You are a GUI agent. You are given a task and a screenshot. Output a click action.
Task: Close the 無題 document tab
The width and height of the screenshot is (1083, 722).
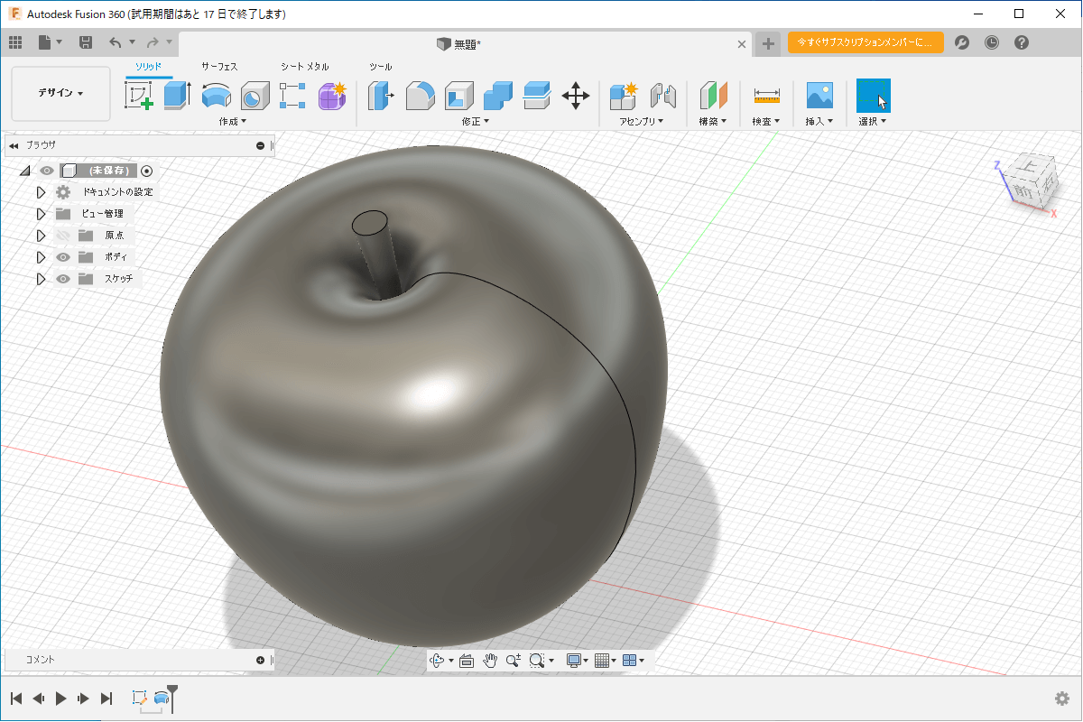742,43
